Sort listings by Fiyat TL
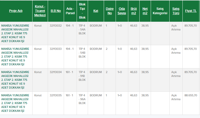This screenshot has width=200, height=118. click(x=190, y=11)
